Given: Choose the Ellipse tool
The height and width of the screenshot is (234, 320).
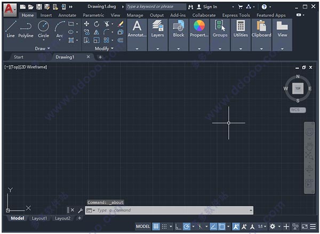Looking at the screenshot, I should tap(71, 32).
